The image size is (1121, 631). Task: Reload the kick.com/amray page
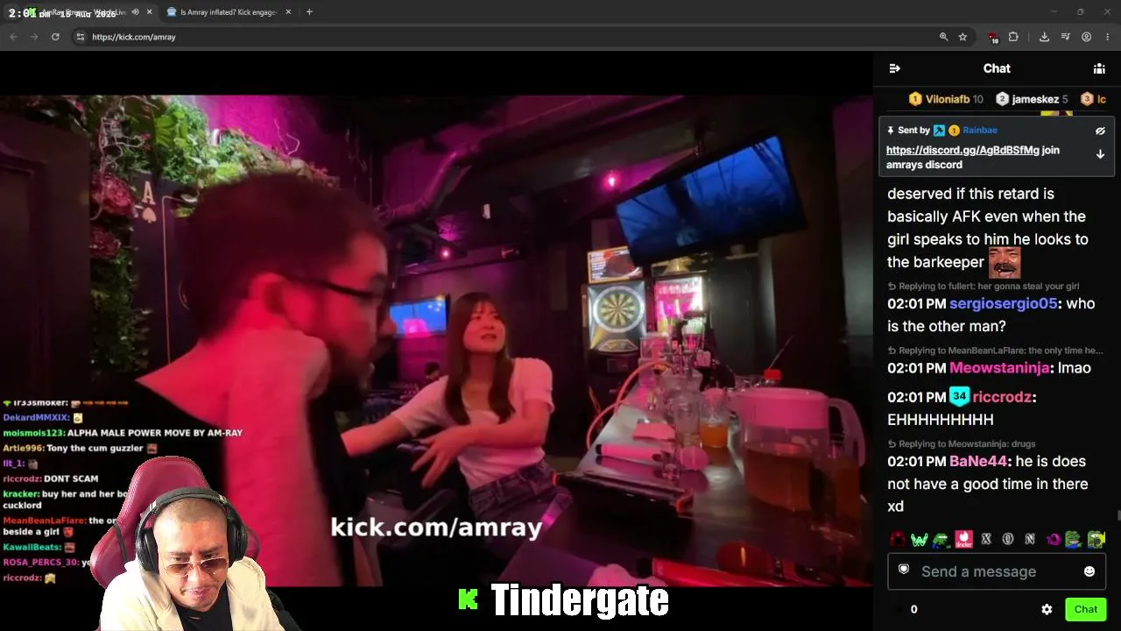pyautogui.click(x=55, y=37)
